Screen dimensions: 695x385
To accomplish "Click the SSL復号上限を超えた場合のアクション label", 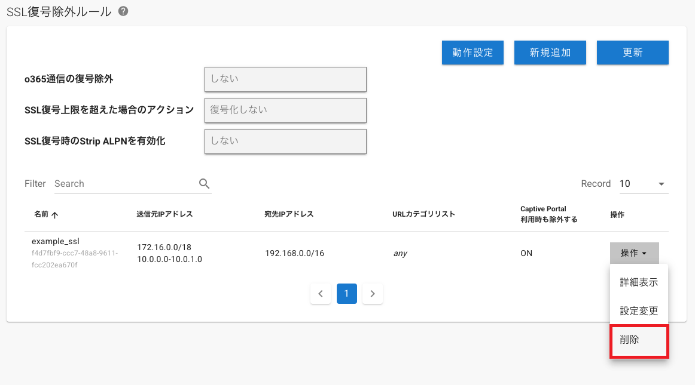I will tap(109, 110).
